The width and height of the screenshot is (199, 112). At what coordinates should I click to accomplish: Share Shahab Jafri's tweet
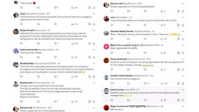tap(94, 101)
